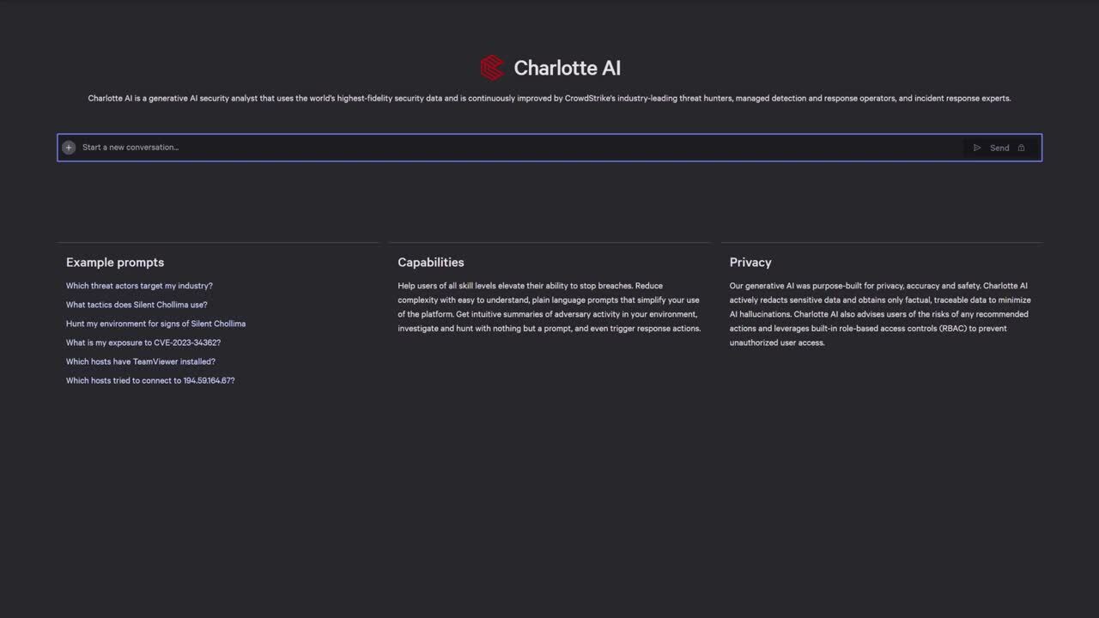This screenshot has width=1099, height=618.
Task: Click the 'Charlotte AI' title text
Action: [567, 68]
